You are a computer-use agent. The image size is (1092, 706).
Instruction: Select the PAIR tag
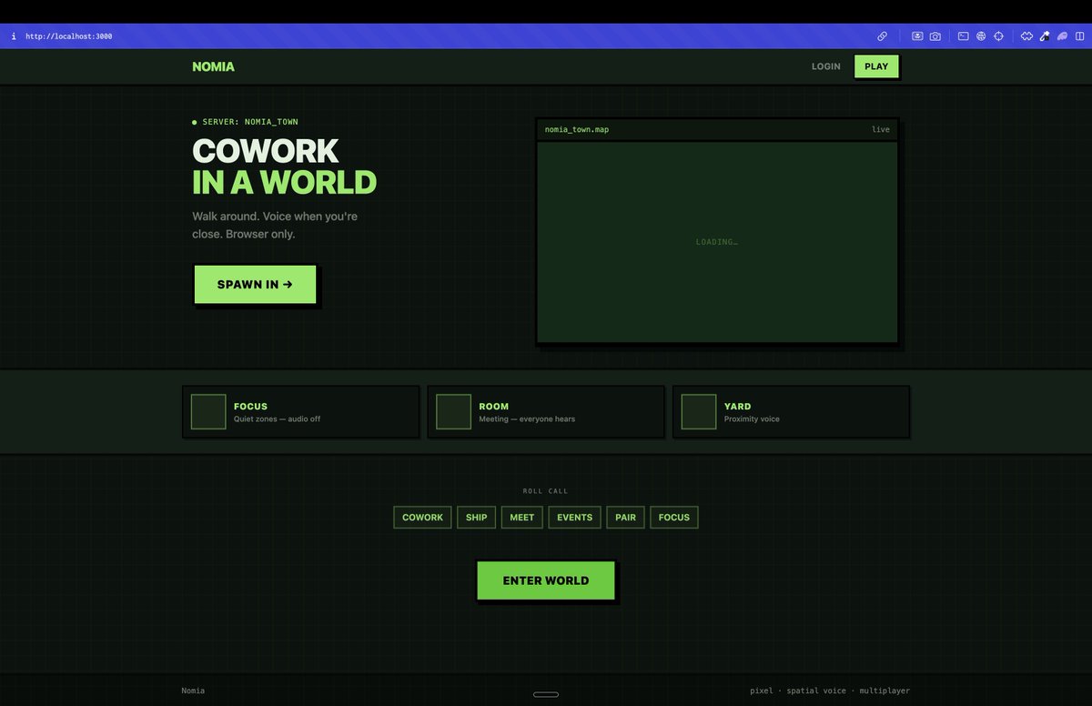[x=625, y=518]
